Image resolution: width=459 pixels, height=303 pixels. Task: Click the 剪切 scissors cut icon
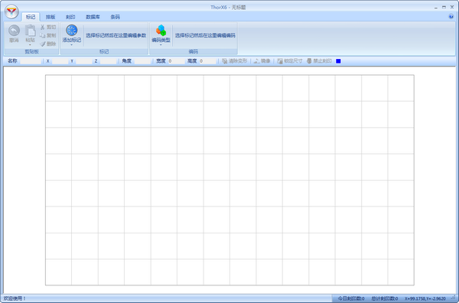[42, 27]
